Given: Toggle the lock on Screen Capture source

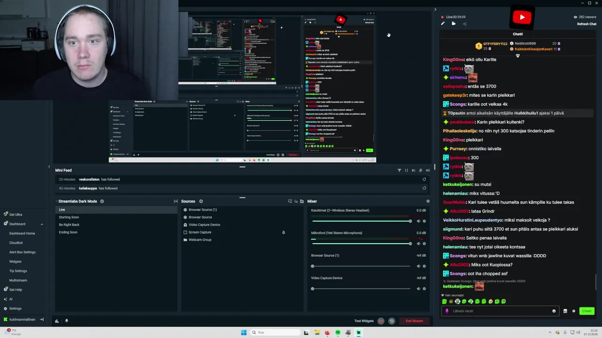Looking at the screenshot, I should click(283, 232).
